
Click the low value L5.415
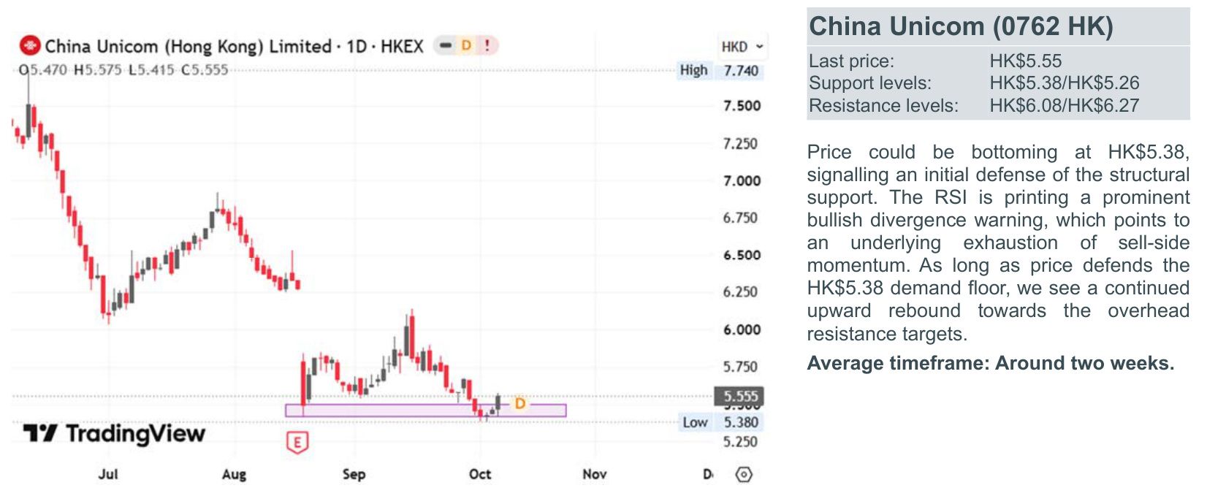point(151,70)
